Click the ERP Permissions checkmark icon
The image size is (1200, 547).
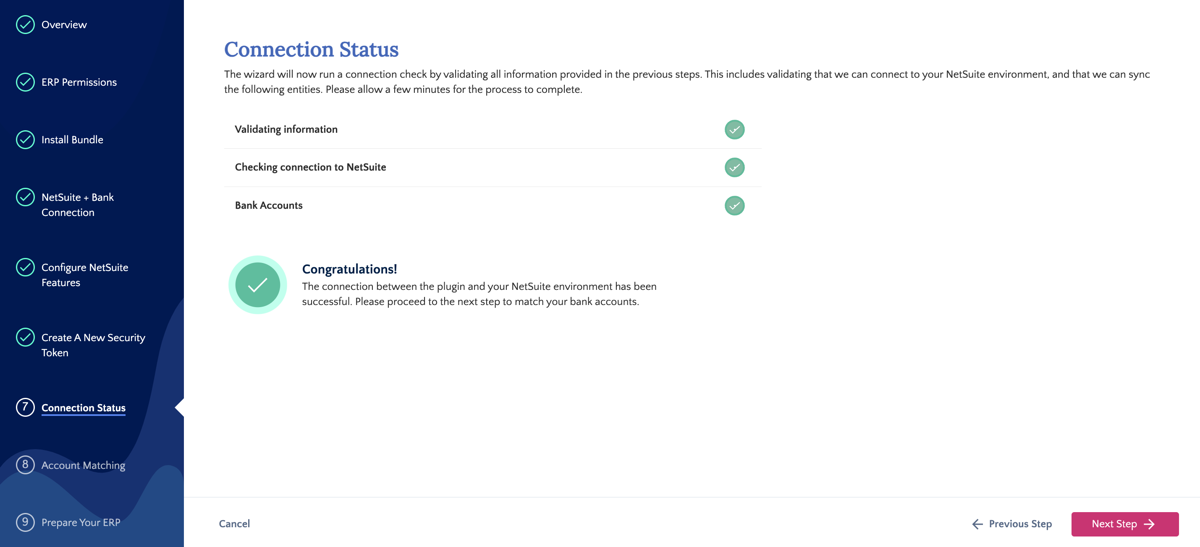25,82
